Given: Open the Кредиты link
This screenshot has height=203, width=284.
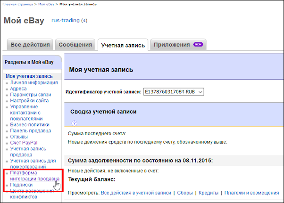Looking at the screenshot, I should 209,193.
